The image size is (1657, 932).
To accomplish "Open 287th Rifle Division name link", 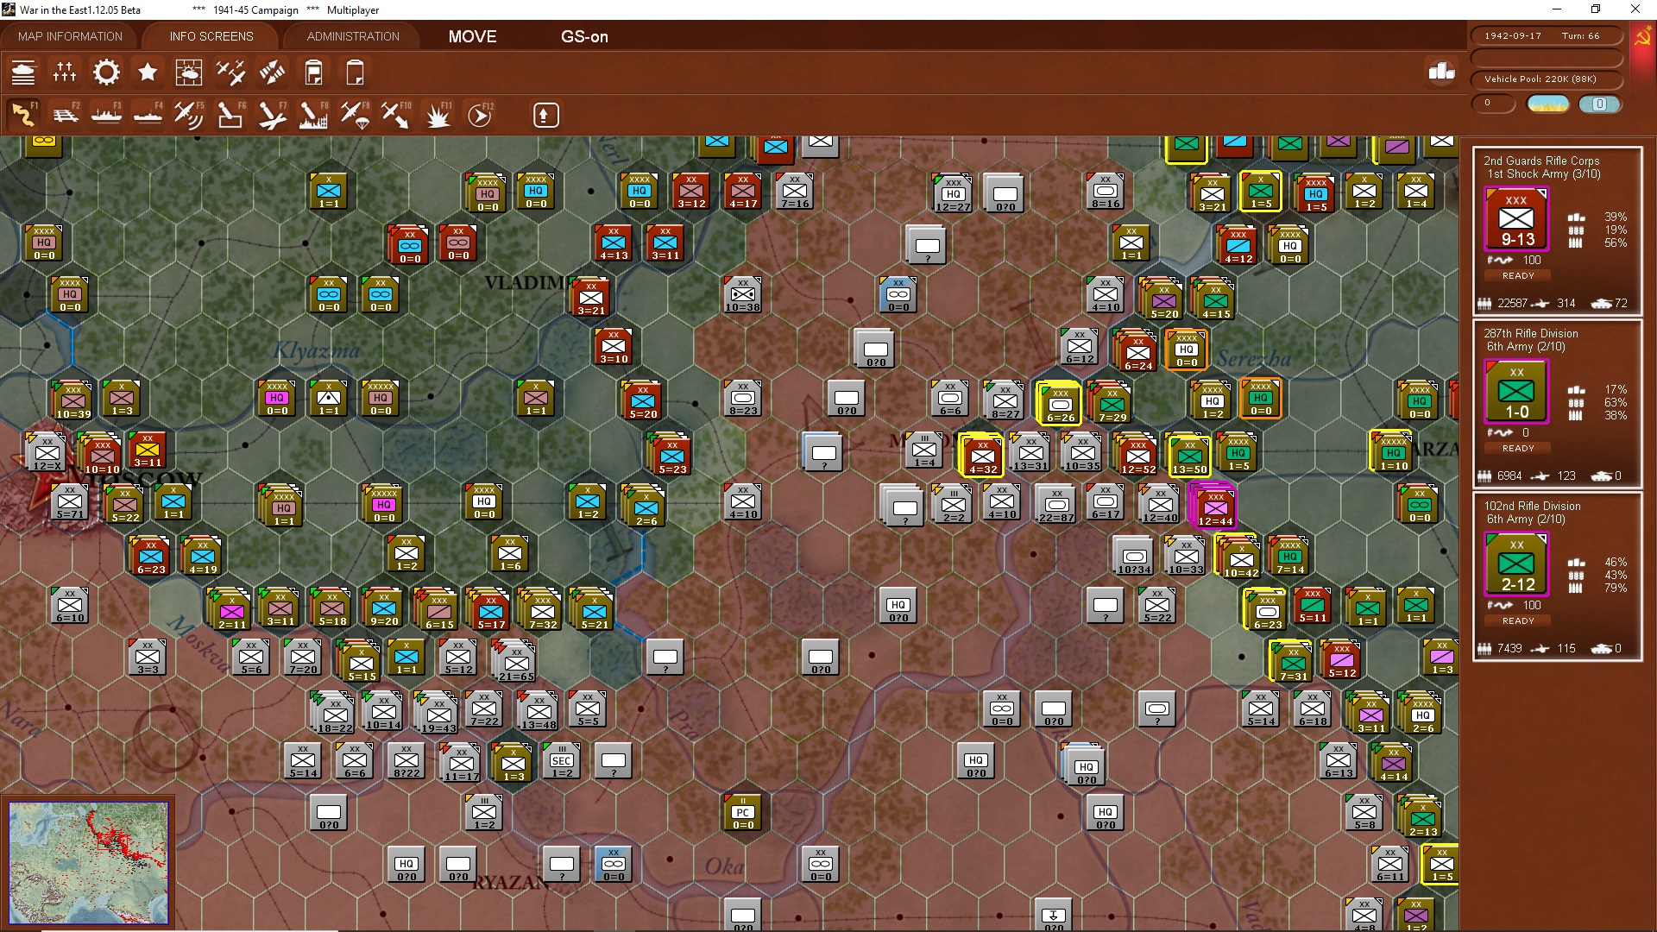I will click(x=1530, y=333).
